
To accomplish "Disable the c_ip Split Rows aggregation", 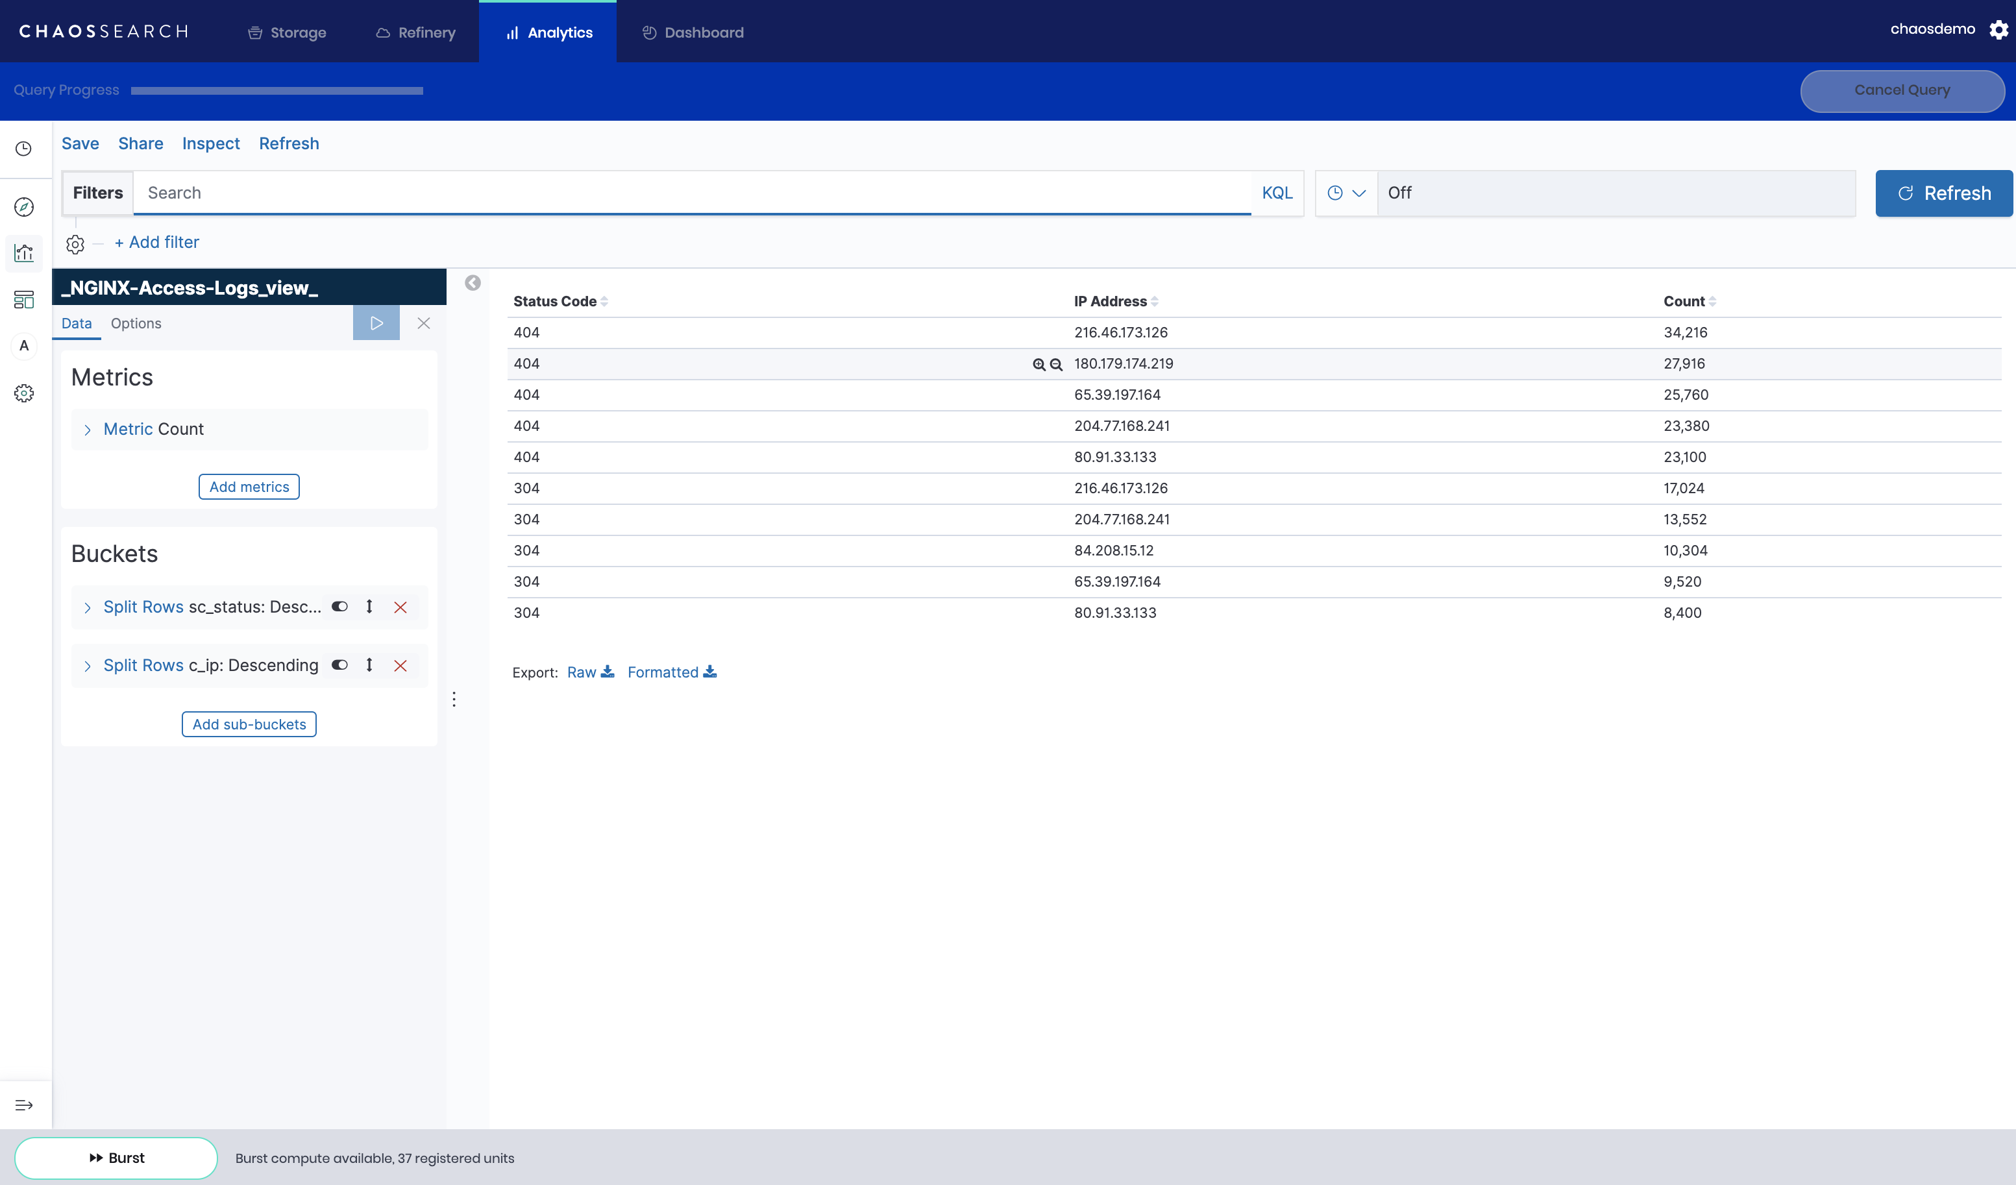I will [x=340, y=665].
